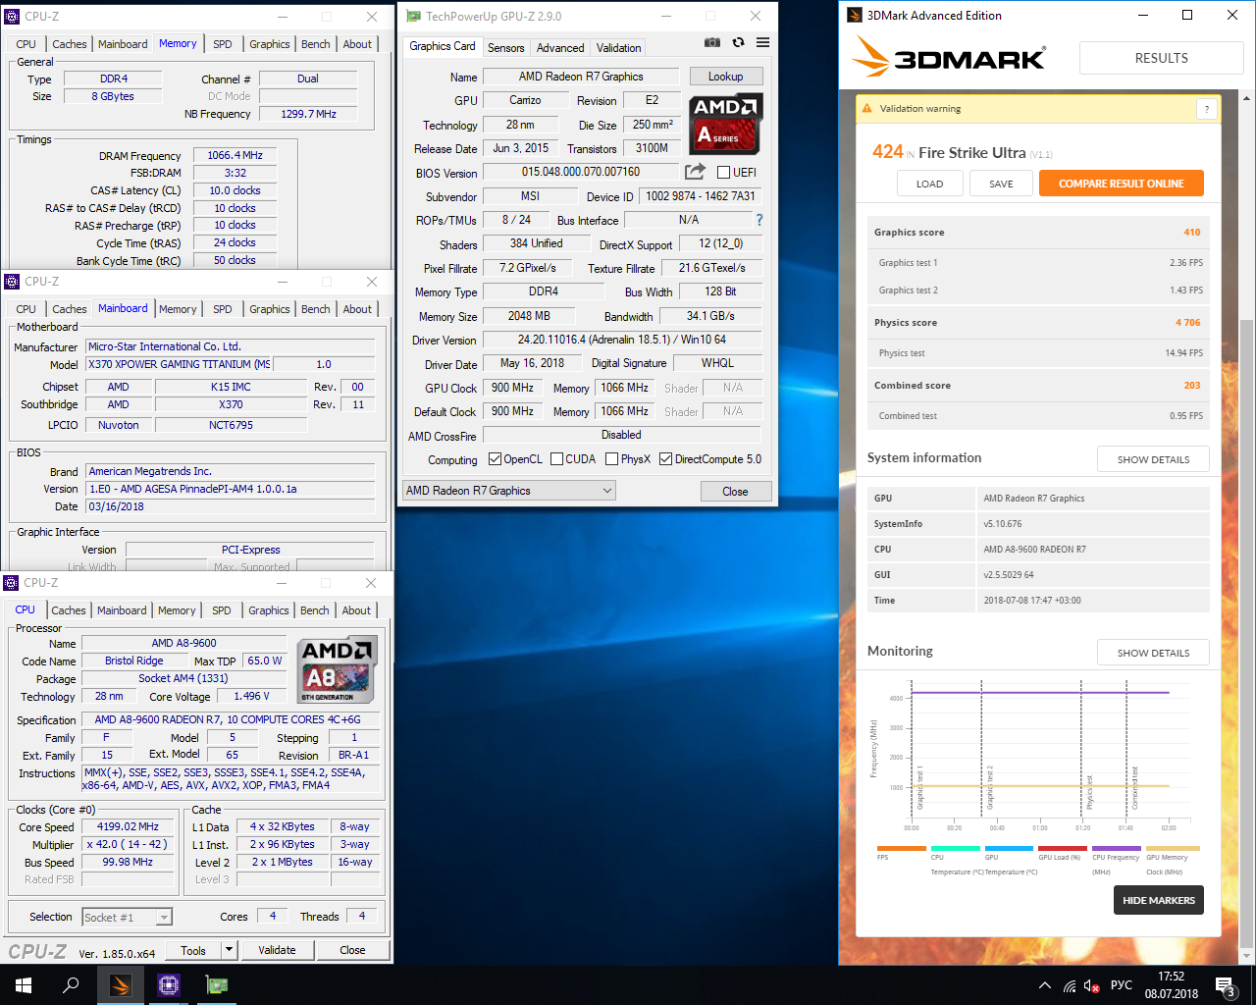Viewport: 1256px width, 1005px height.
Task: Click the FPS orange legend swatch
Action: pos(902,848)
